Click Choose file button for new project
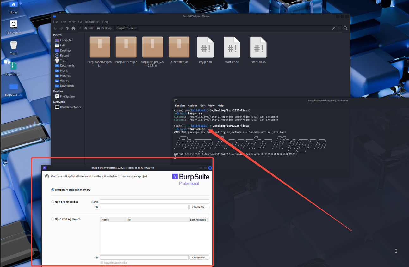The height and width of the screenshot is (267, 409). (199, 207)
